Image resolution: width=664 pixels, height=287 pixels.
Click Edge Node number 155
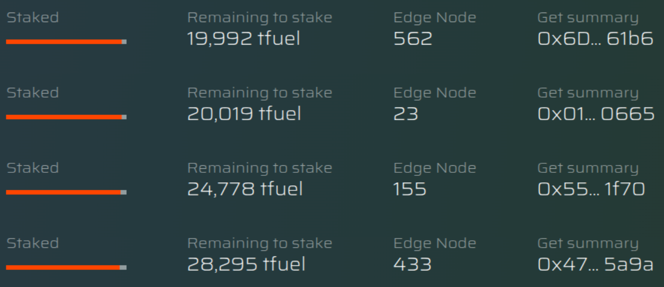point(410,189)
